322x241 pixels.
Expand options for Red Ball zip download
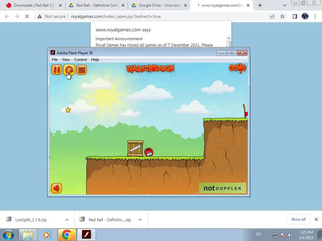140,220
